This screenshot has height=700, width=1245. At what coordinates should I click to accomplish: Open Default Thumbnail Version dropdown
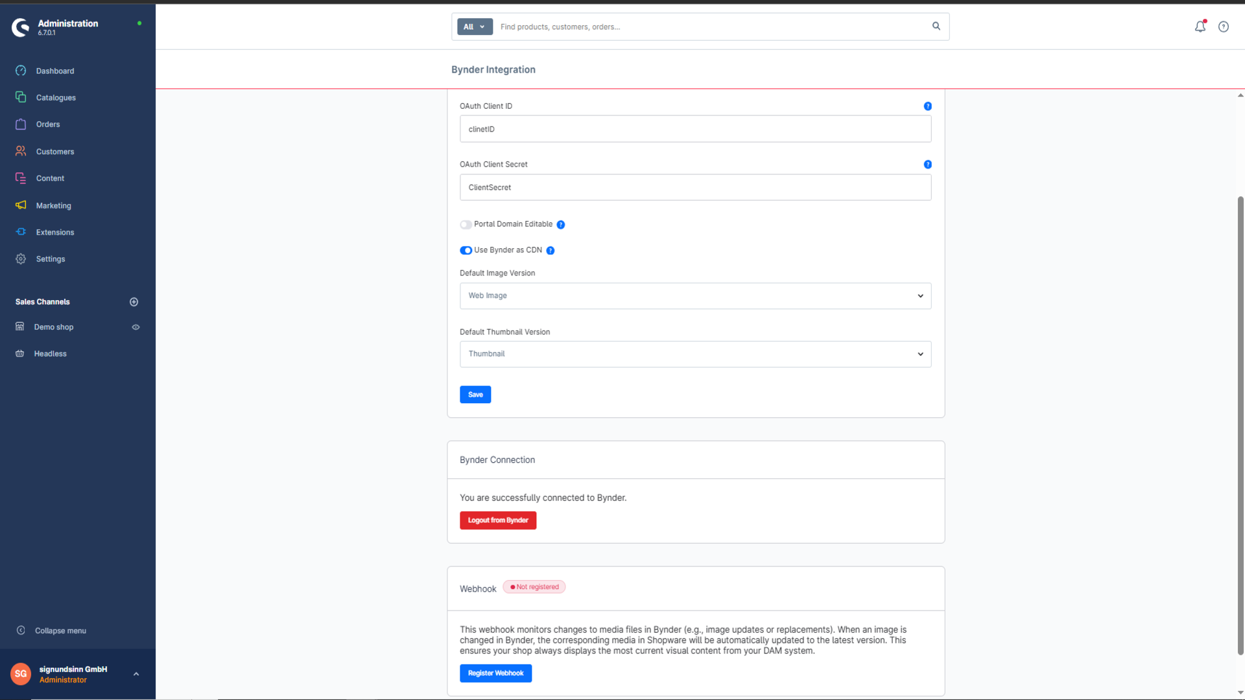tap(696, 354)
